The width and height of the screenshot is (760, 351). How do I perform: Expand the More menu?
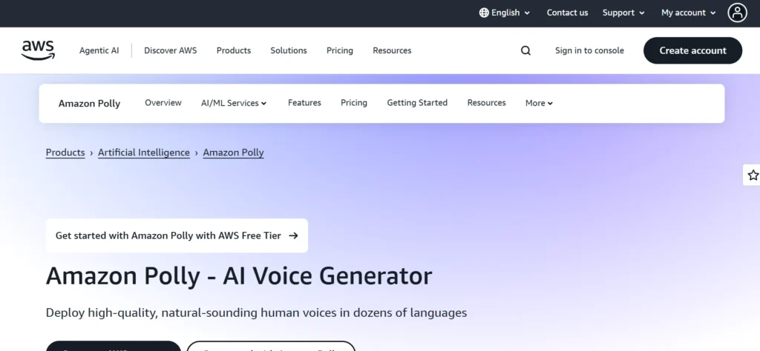539,103
